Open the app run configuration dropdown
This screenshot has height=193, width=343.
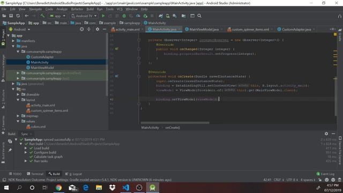pos(57,16)
